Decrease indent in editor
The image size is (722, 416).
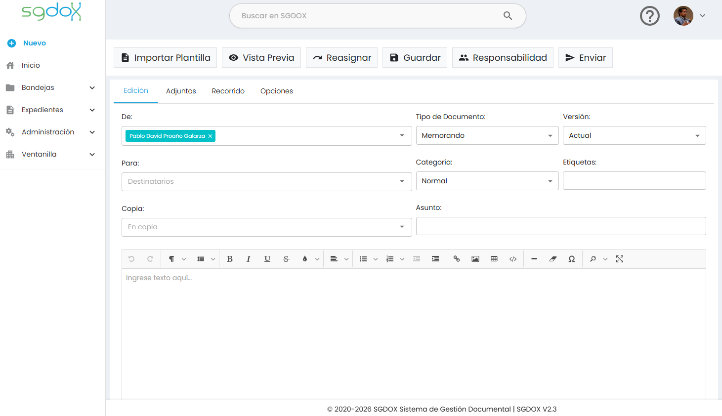tap(417, 259)
